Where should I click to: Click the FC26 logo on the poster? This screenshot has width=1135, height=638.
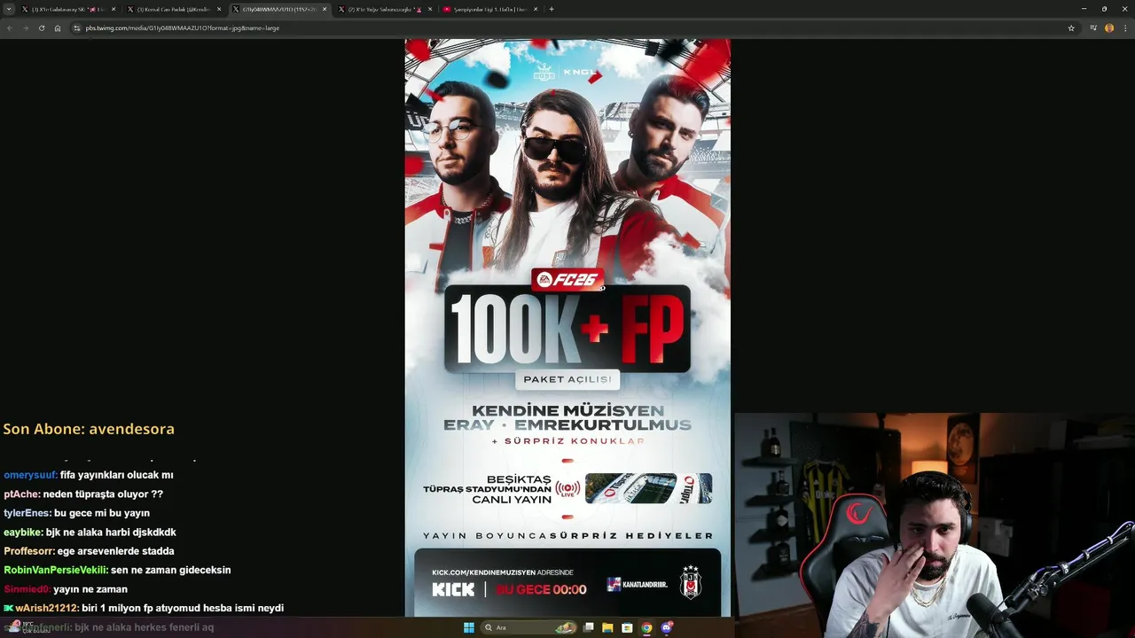(567, 280)
